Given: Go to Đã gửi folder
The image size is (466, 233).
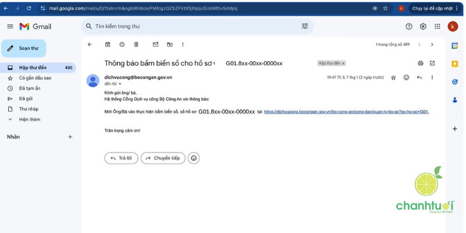Looking at the screenshot, I should tap(26, 98).
